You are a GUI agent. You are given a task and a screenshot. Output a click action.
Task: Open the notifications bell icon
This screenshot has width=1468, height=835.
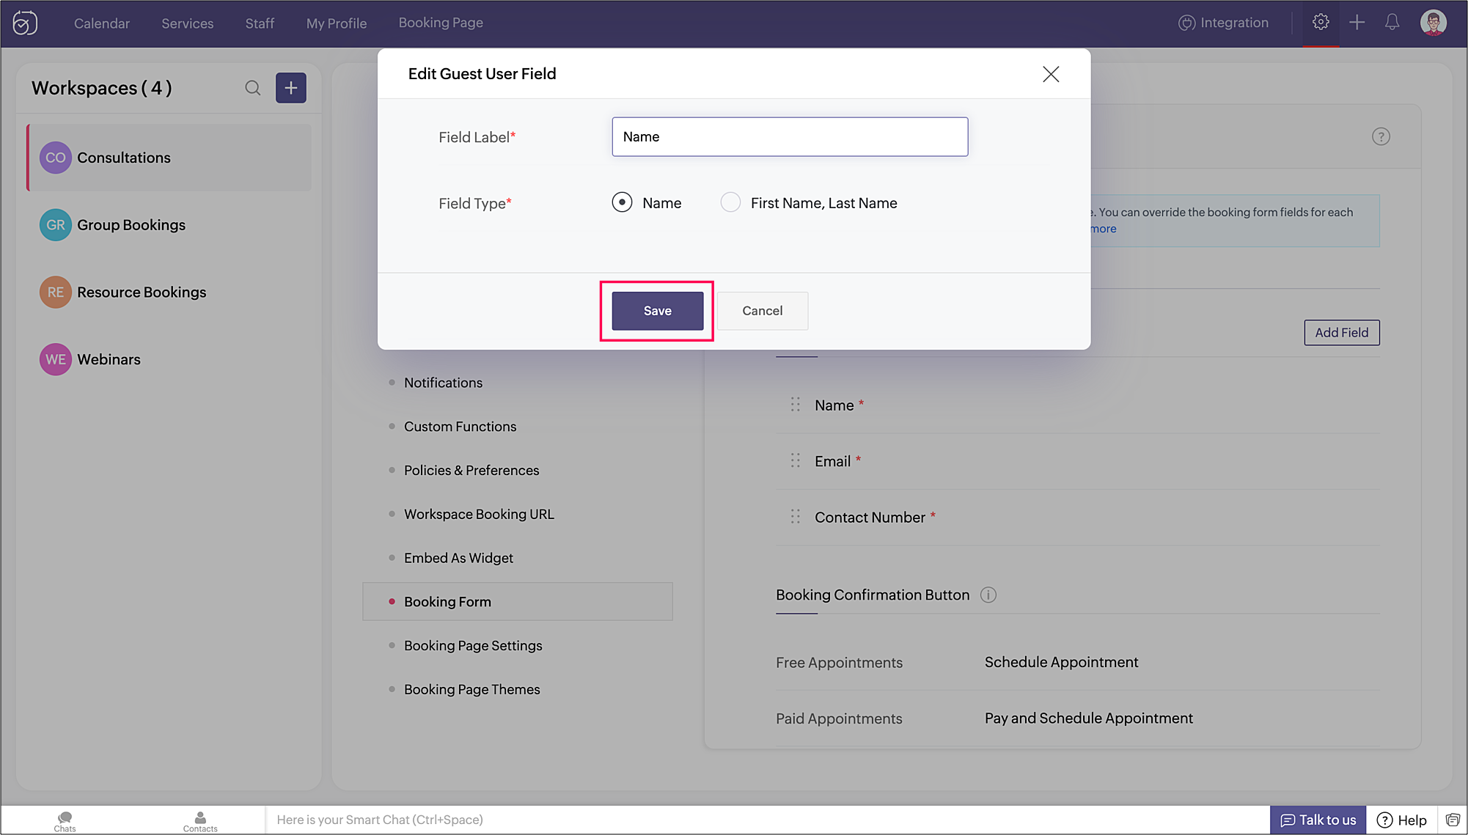(1392, 23)
